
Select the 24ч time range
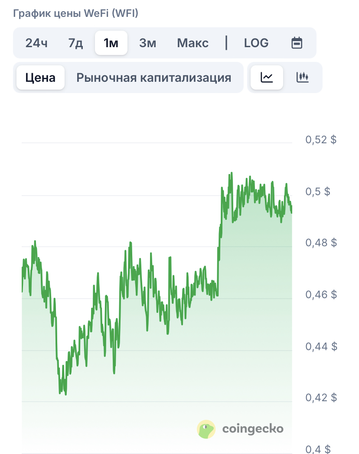(36, 43)
